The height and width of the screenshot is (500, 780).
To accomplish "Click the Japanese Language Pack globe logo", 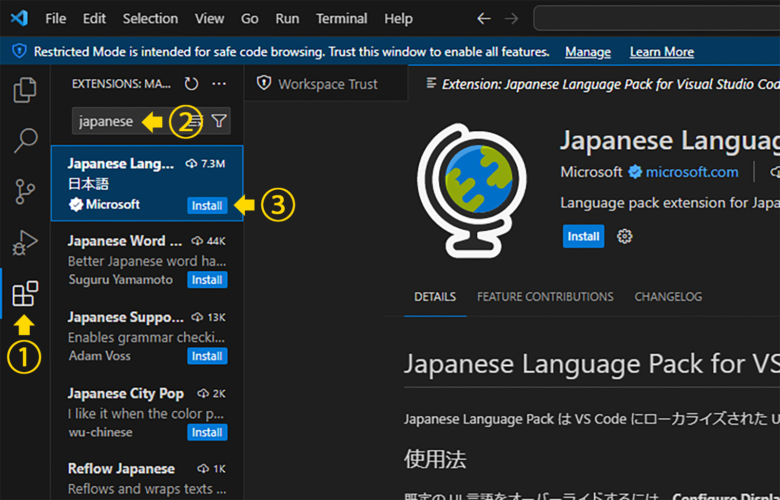I will [471, 191].
